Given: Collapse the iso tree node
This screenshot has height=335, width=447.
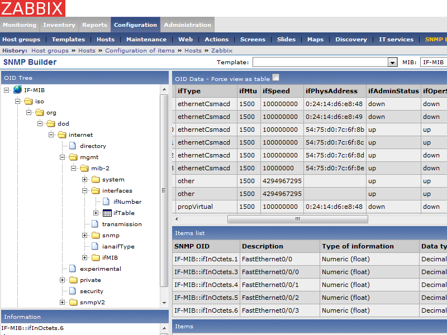Looking at the screenshot, I should click(17, 101).
